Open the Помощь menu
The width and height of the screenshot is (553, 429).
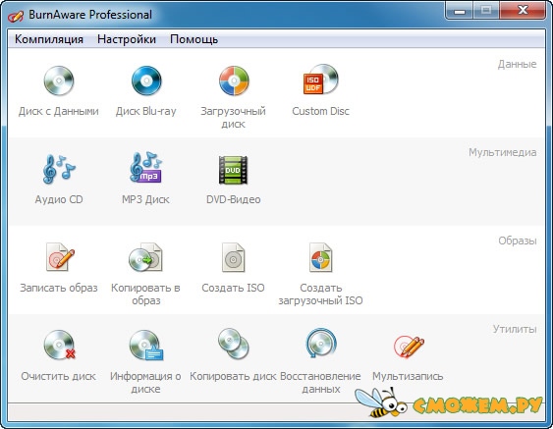click(x=194, y=39)
